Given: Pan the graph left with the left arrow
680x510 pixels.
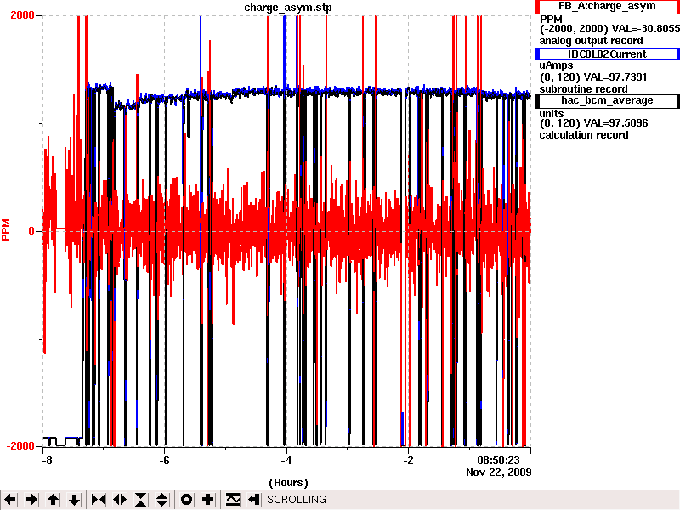Looking at the screenshot, I should tap(10, 500).
